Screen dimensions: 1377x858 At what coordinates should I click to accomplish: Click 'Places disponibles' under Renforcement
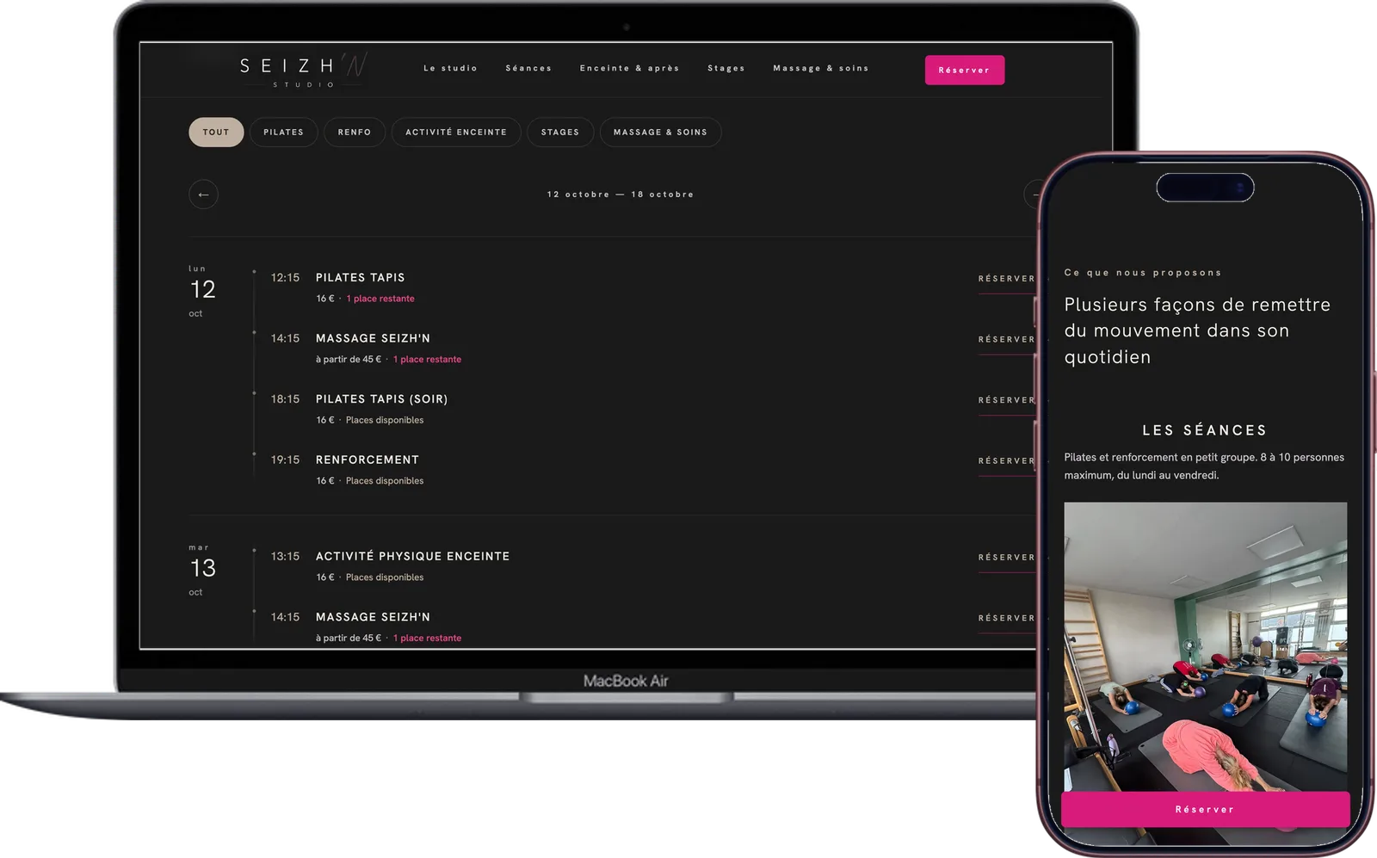[x=385, y=481]
